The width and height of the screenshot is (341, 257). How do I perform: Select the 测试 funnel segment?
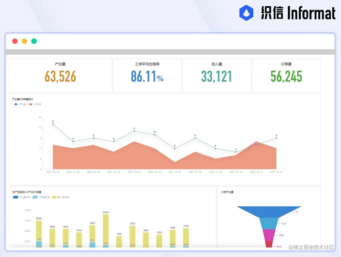point(269,235)
